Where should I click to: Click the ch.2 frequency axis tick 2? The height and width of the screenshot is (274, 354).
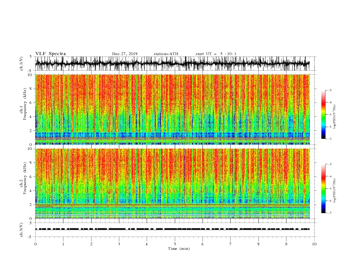coord(31,205)
